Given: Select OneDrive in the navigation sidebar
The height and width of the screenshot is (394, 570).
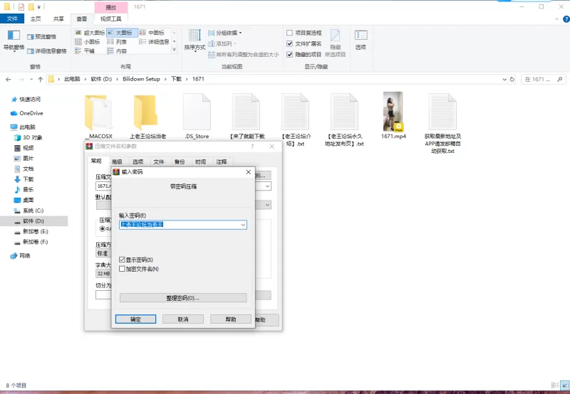Looking at the screenshot, I should 31,113.
